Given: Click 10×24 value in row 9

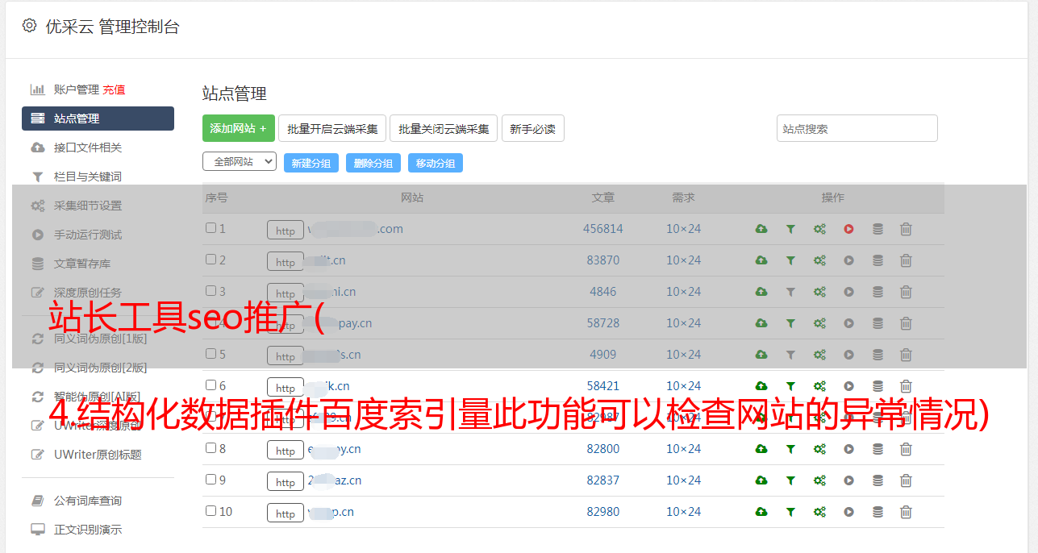Looking at the screenshot, I should point(684,480).
